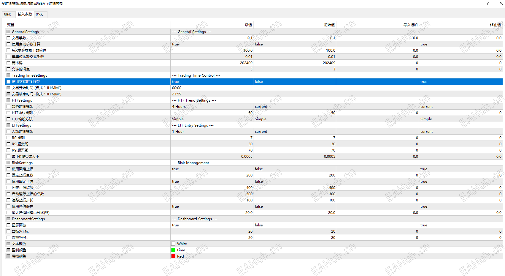Image resolution: width=505 pixels, height=276 pixels.
Task: Select the 'GeneralSettings' row label
Action: click(x=25, y=32)
